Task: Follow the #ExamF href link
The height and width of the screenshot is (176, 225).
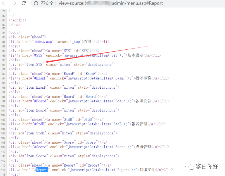Action: pyautogui.click(x=40, y=78)
